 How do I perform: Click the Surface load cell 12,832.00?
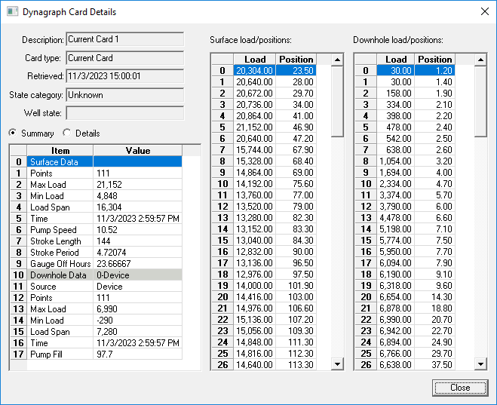click(254, 252)
